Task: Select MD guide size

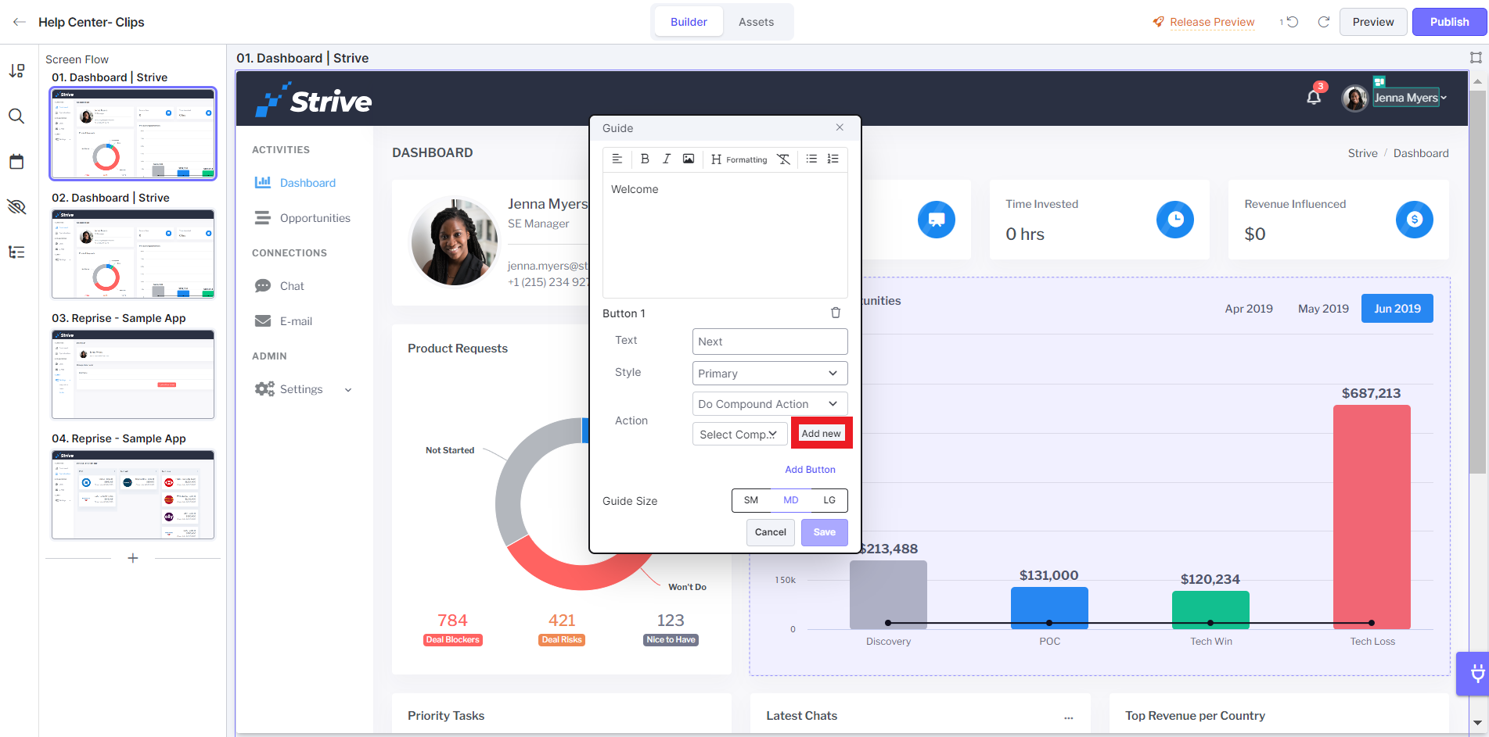Action: tap(790, 500)
